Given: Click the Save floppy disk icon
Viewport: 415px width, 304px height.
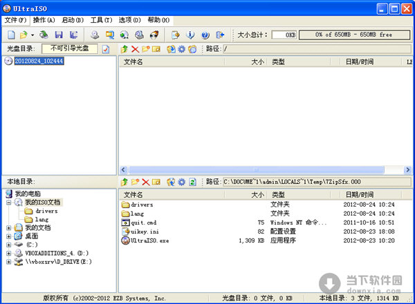Looking at the screenshot, I should [59, 35].
